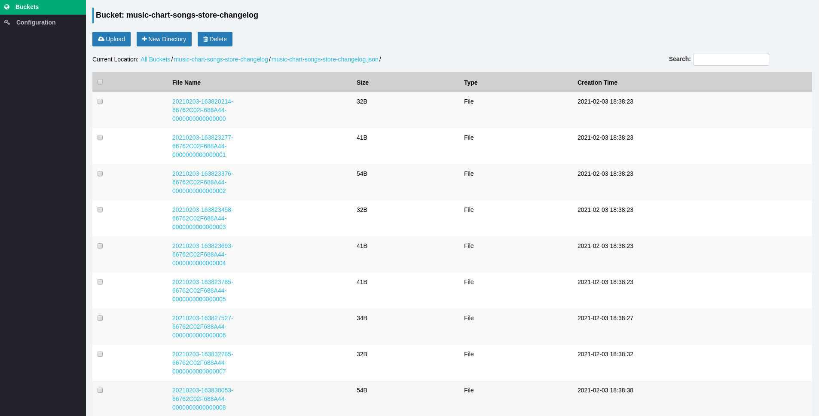Click the Upload button

(x=111, y=39)
